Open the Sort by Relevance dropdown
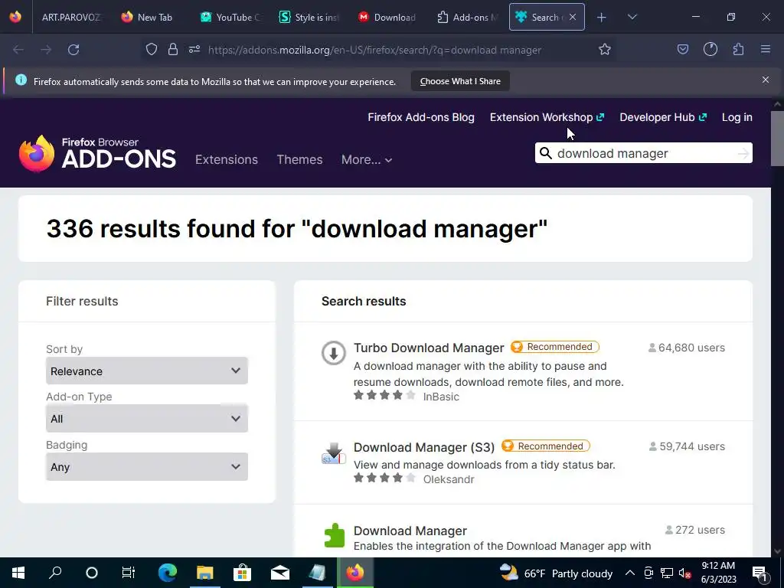 [x=147, y=371]
